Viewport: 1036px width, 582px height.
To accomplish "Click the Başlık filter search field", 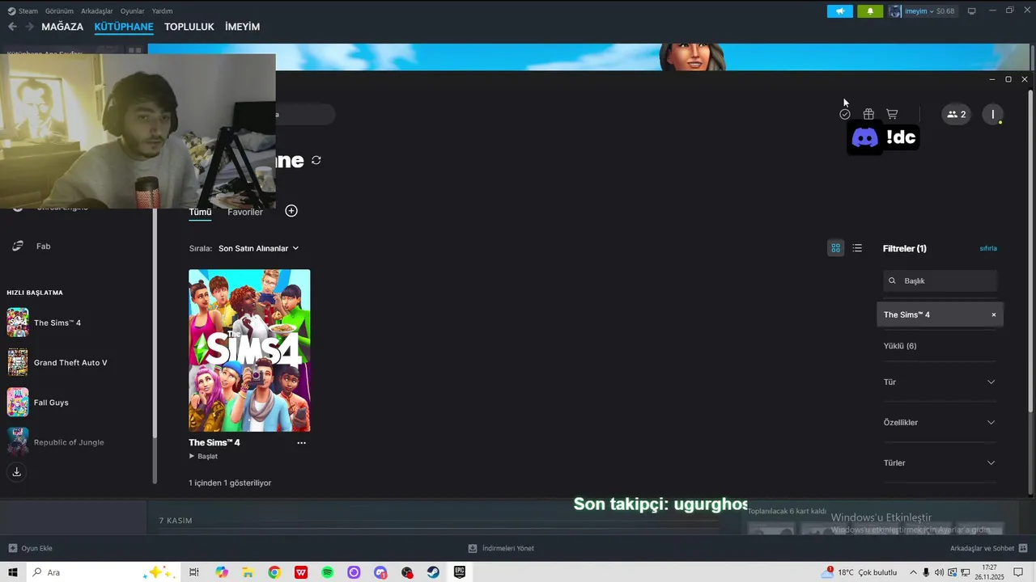I will (940, 280).
